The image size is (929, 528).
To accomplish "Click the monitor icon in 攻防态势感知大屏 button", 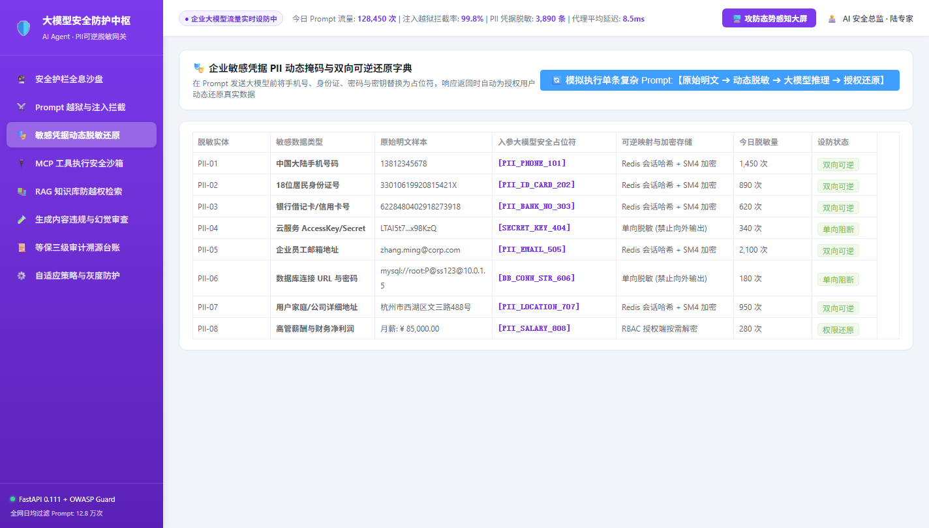I will (737, 19).
